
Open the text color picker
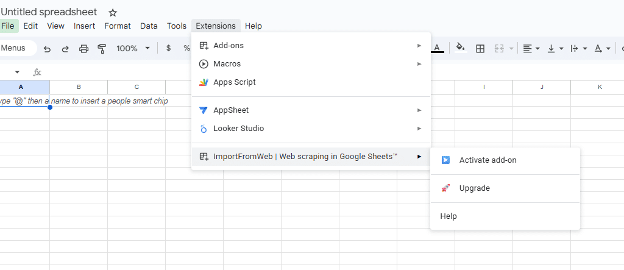(x=437, y=48)
